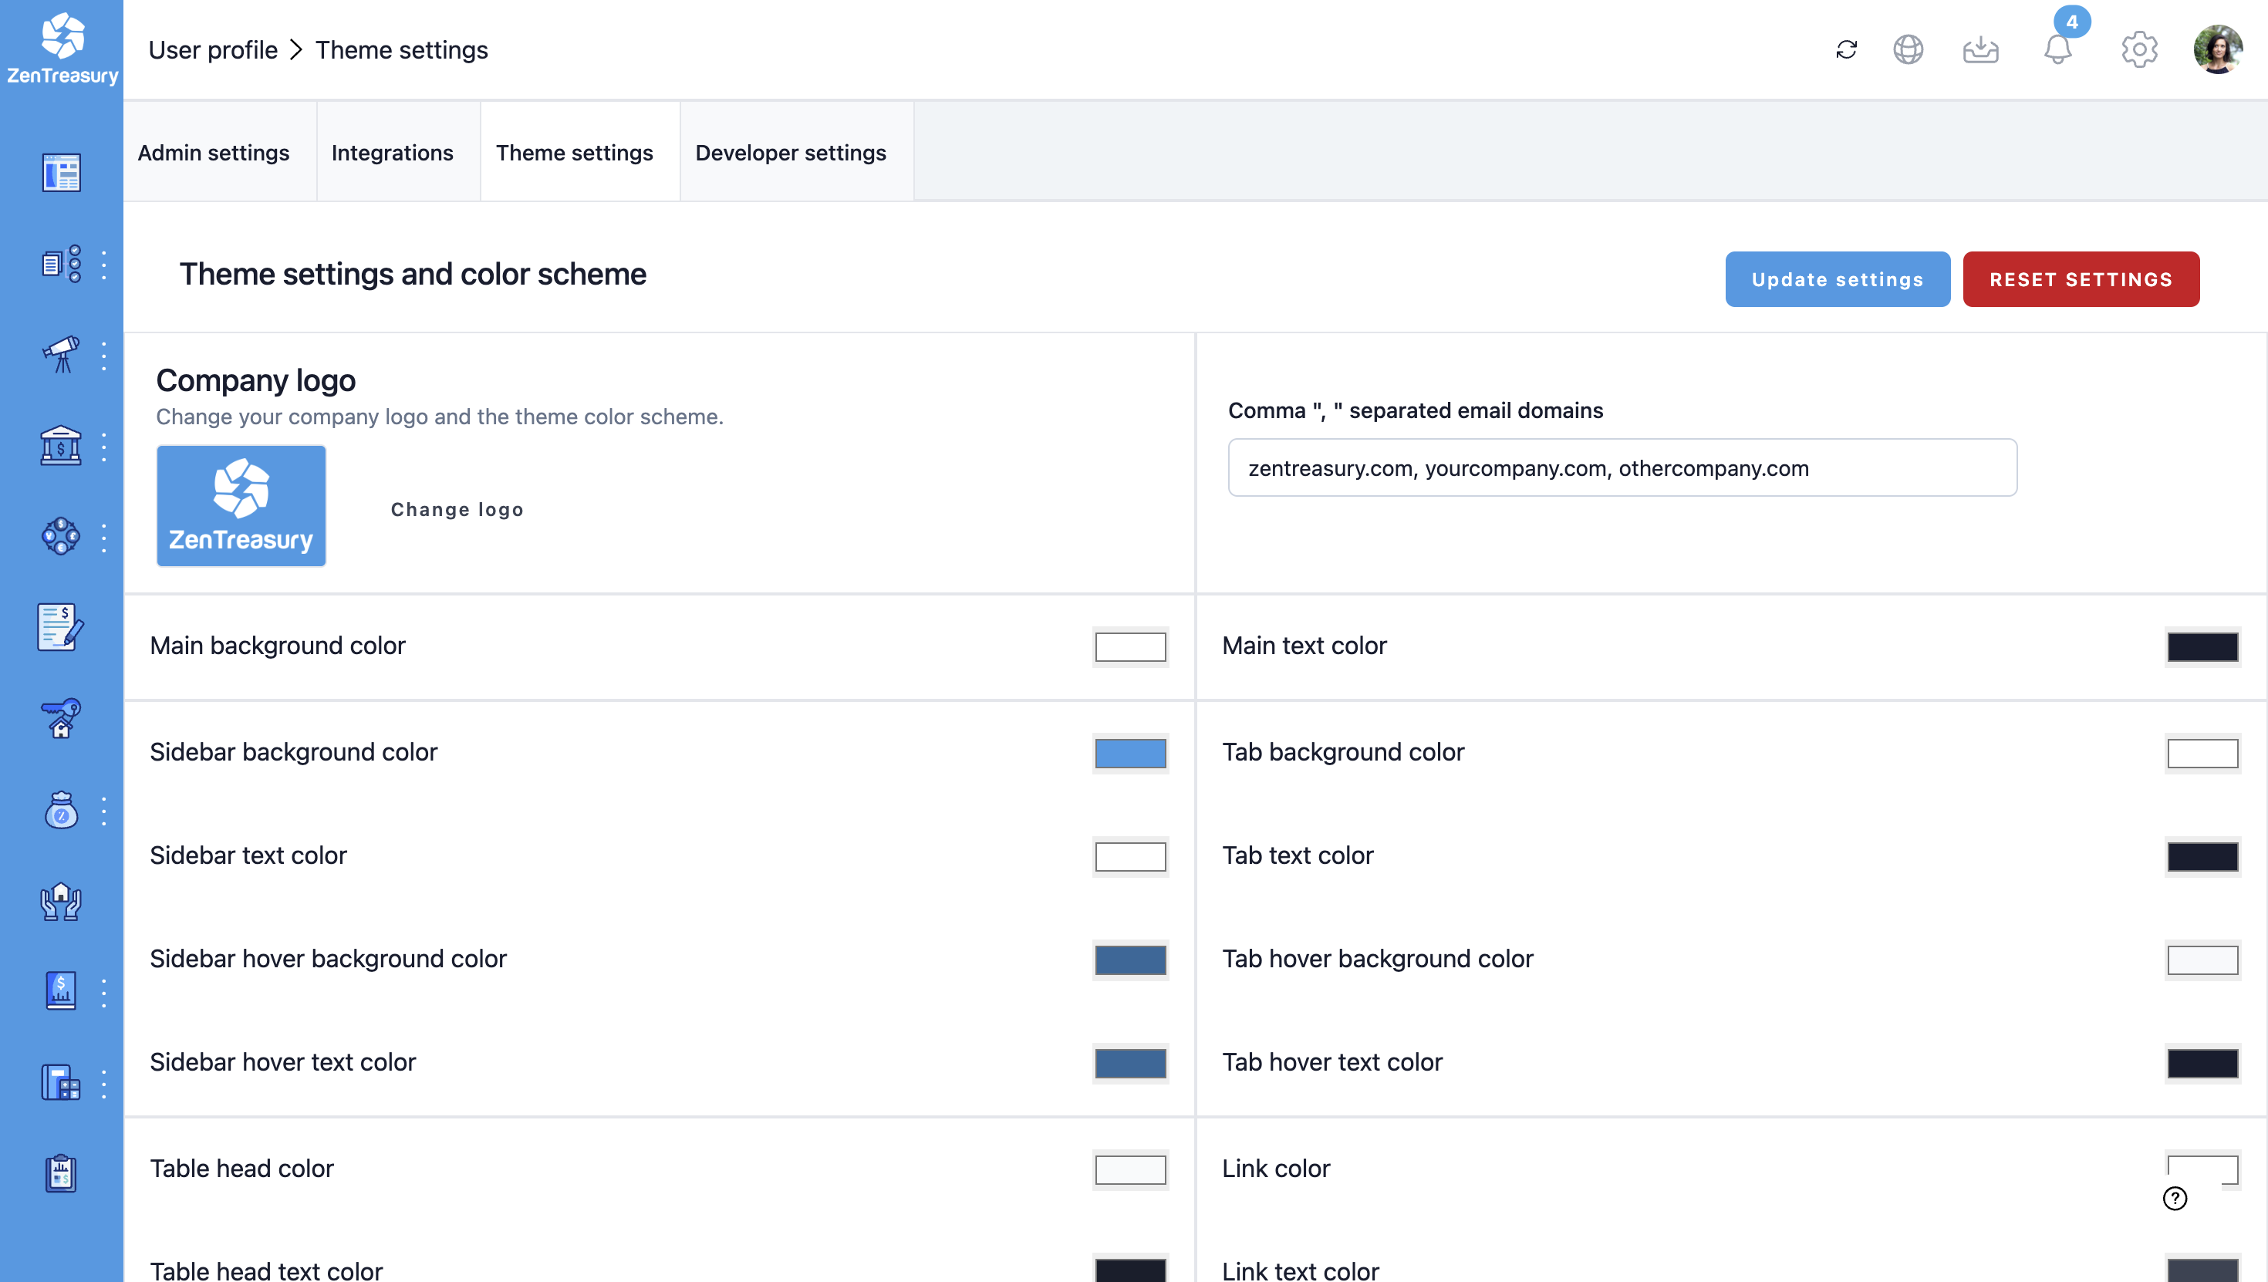Click the email domains input field
Viewport: 2268px width, 1282px height.
1622,467
